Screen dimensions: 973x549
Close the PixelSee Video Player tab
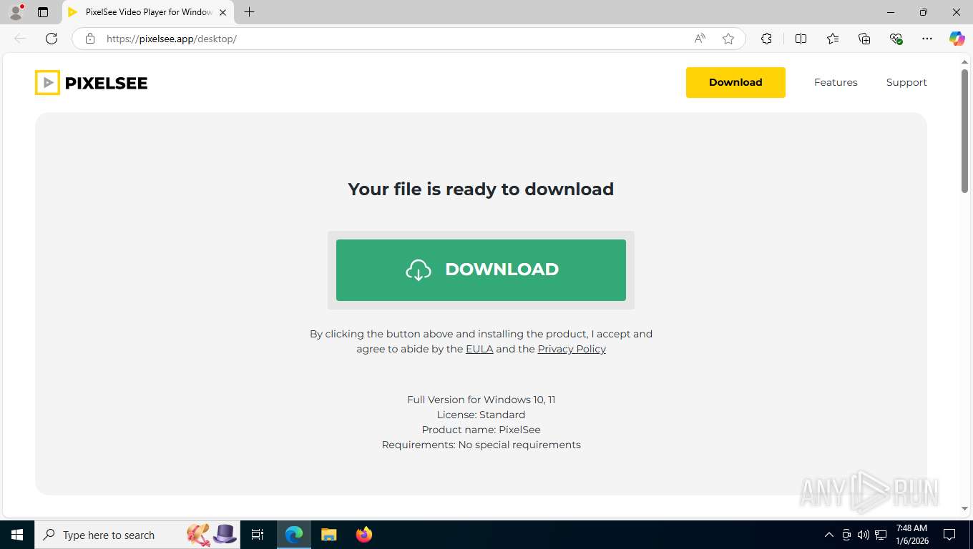(223, 12)
